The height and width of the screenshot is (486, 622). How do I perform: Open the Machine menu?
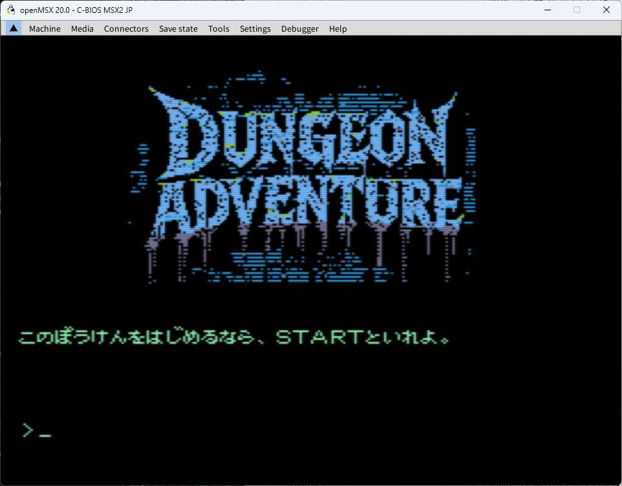click(45, 28)
